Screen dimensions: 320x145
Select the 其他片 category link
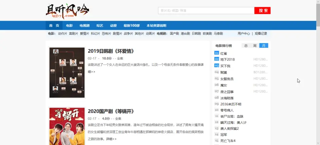[139, 34]
